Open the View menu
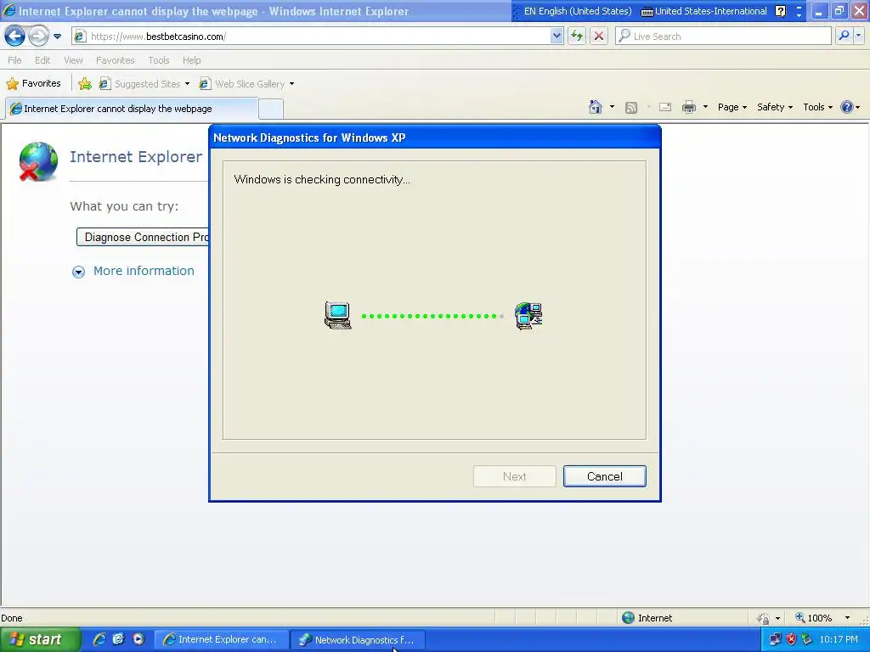This screenshot has height=652, width=870. click(73, 60)
